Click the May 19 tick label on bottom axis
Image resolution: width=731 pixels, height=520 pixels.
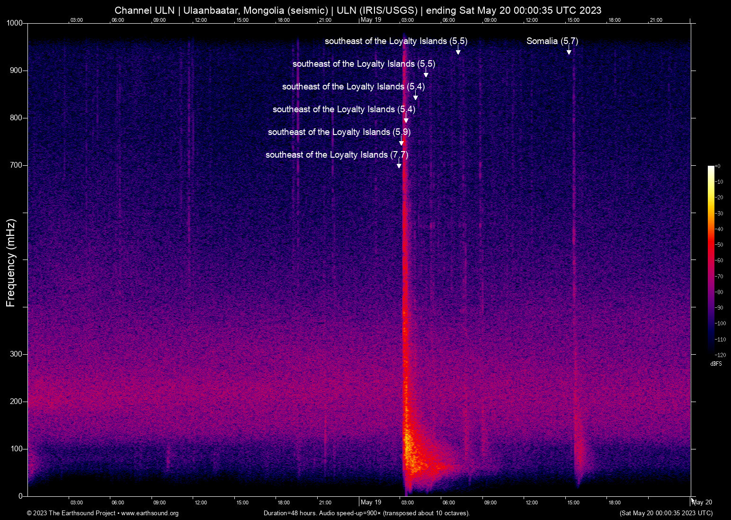pyautogui.click(x=371, y=502)
